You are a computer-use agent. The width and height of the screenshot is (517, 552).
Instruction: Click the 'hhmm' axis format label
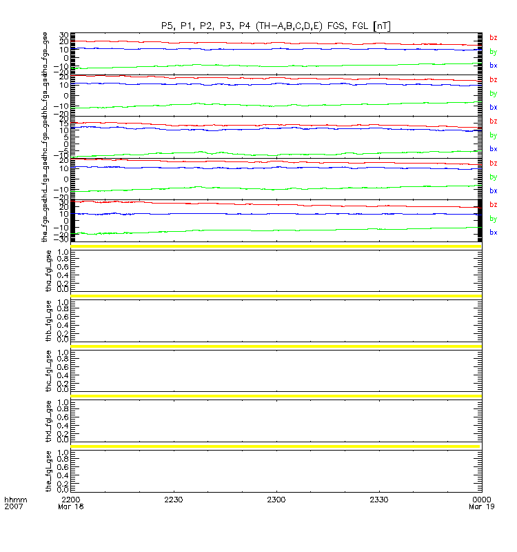pyautogui.click(x=15, y=500)
